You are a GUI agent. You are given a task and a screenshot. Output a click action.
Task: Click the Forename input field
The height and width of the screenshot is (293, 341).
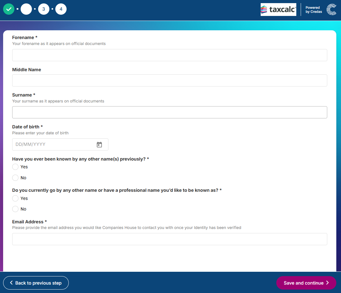pyautogui.click(x=169, y=55)
